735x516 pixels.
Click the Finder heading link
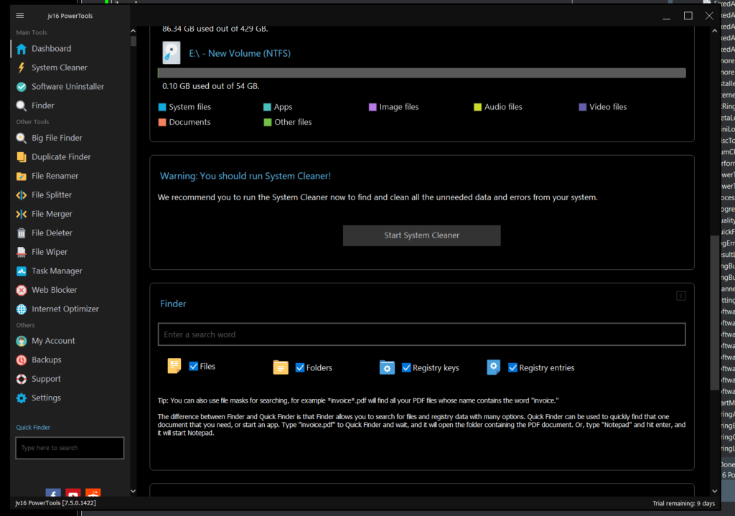173,304
